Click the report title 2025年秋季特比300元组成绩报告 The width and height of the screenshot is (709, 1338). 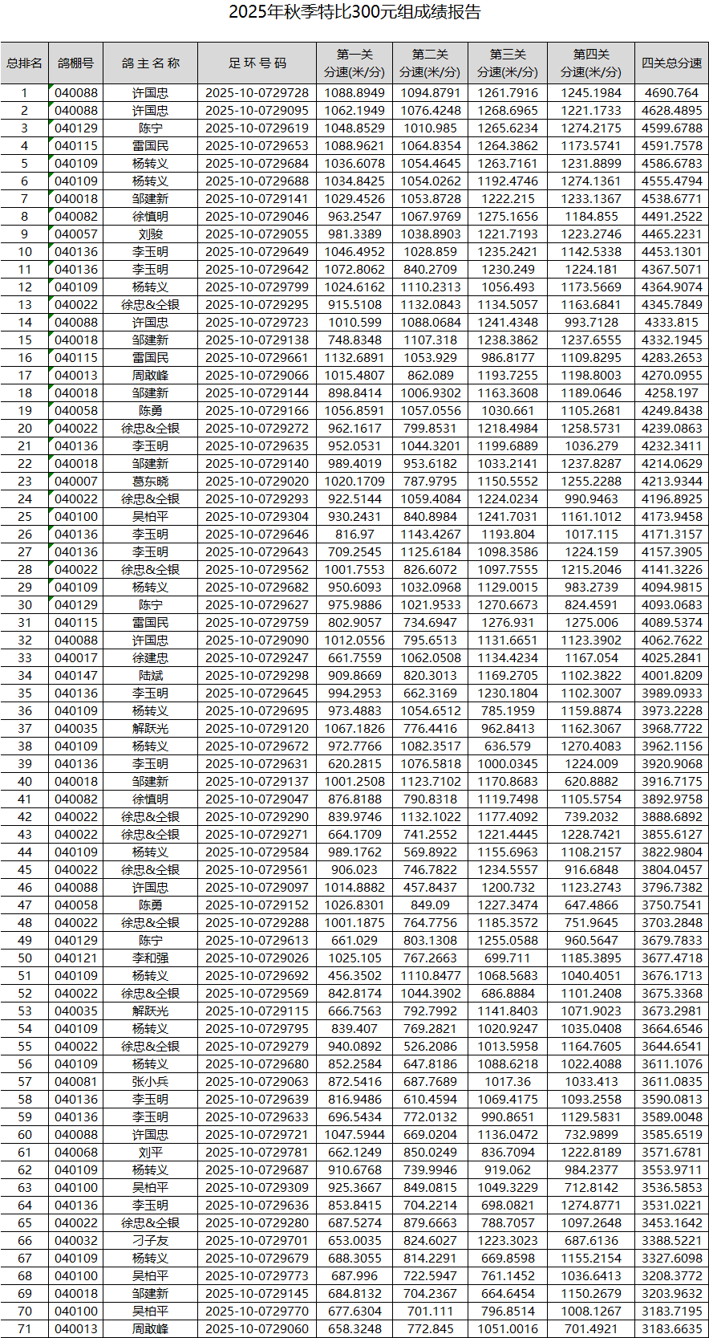tap(354, 12)
